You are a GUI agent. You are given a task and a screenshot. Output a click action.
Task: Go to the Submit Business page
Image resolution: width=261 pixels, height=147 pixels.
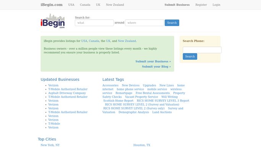[x=177, y=5]
